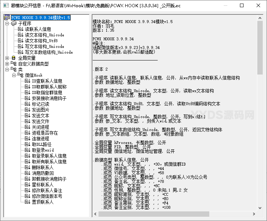Click the icon beside ID取指定群信息
Image resolution: width=267 pixels, height=221 pixels.
27,93
